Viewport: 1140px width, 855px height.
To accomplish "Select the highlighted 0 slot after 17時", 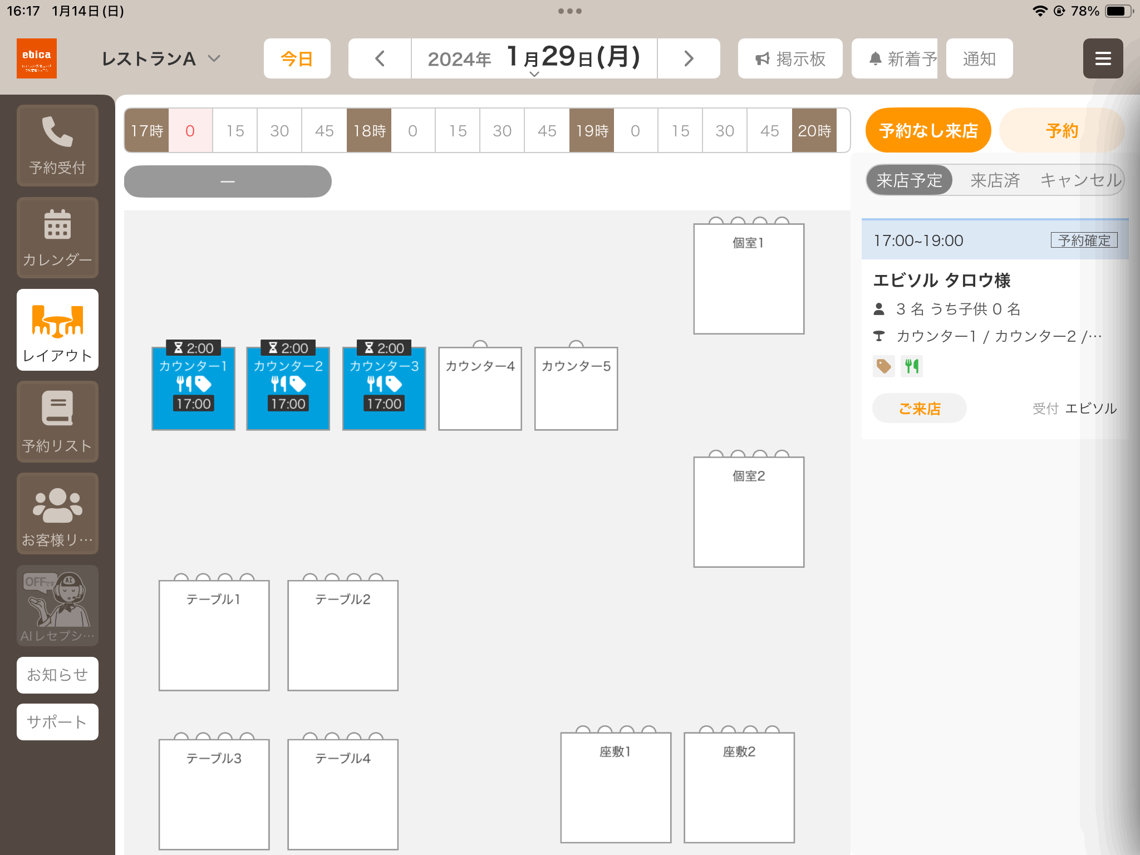I will point(190,130).
